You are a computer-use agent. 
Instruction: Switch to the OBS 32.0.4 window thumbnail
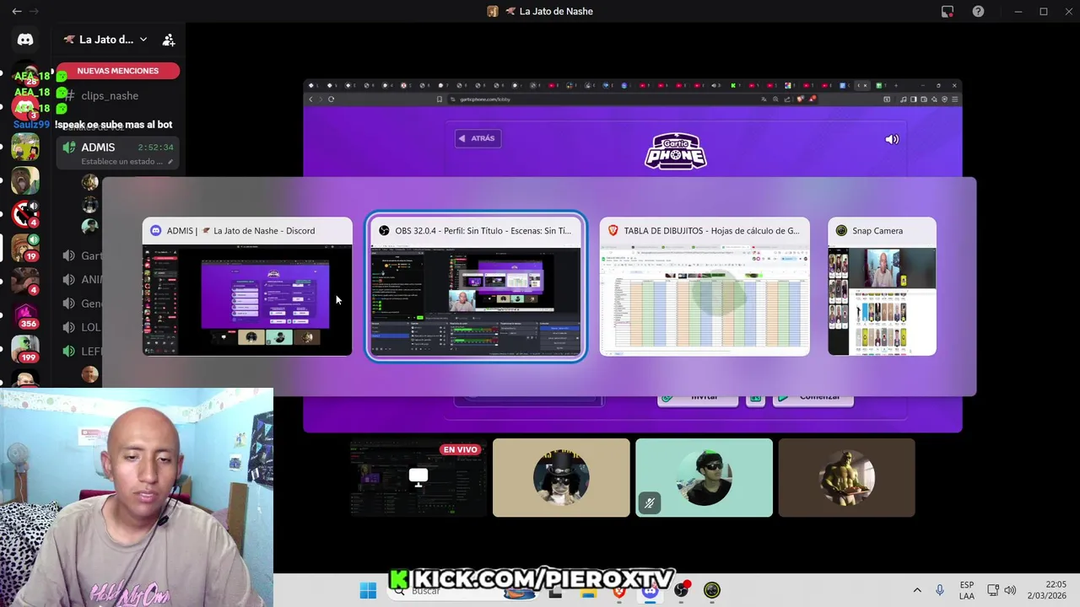477,287
